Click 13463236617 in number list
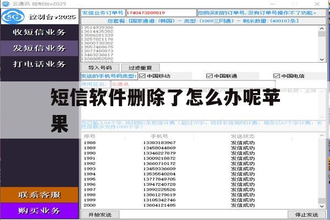Screen dimensions: 330x220 (97, 55)
